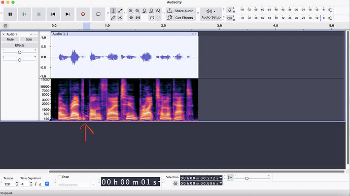Click Play-at-speed button
Viewport: 350px width, 196px height.
click(x=230, y=178)
